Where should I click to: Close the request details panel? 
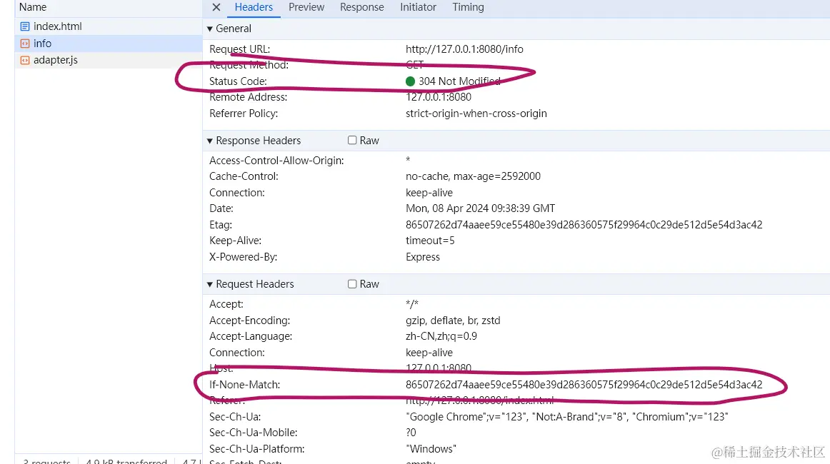(216, 7)
